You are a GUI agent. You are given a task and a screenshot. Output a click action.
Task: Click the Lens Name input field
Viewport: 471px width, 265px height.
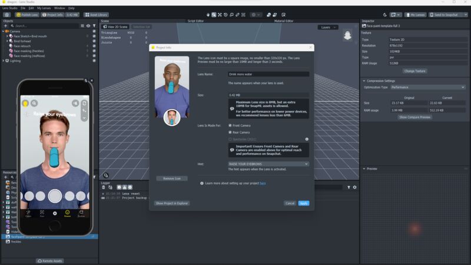click(x=268, y=74)
